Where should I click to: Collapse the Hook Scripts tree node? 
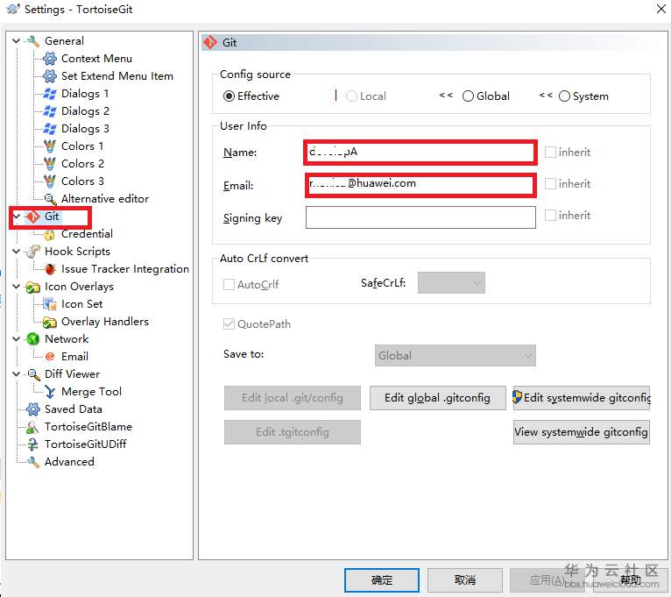click(x=17, y=252)
